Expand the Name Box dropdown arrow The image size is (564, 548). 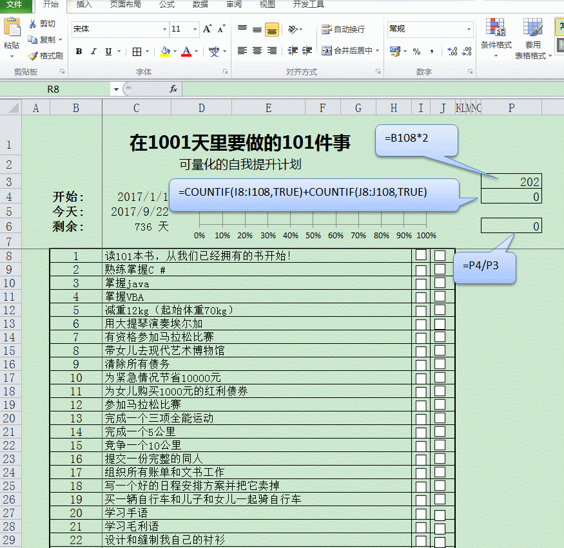(116, 89)
